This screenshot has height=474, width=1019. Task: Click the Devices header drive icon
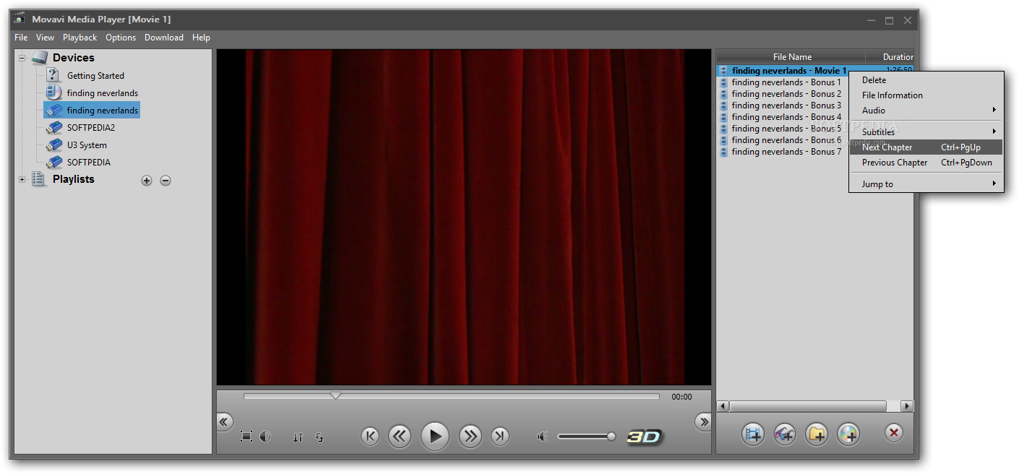pyautogui.click(x=39, y=58)
